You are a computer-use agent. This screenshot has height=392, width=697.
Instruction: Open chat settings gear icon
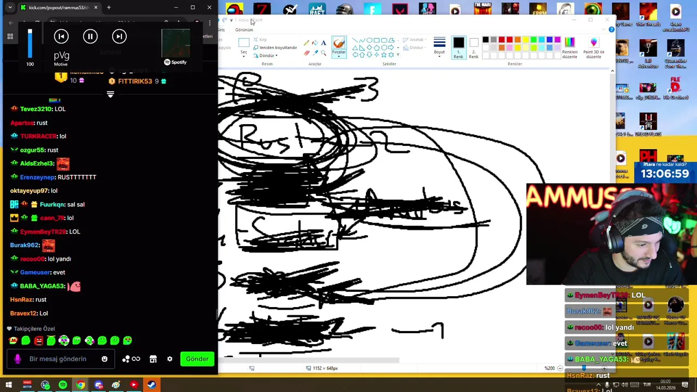point(169,359)
